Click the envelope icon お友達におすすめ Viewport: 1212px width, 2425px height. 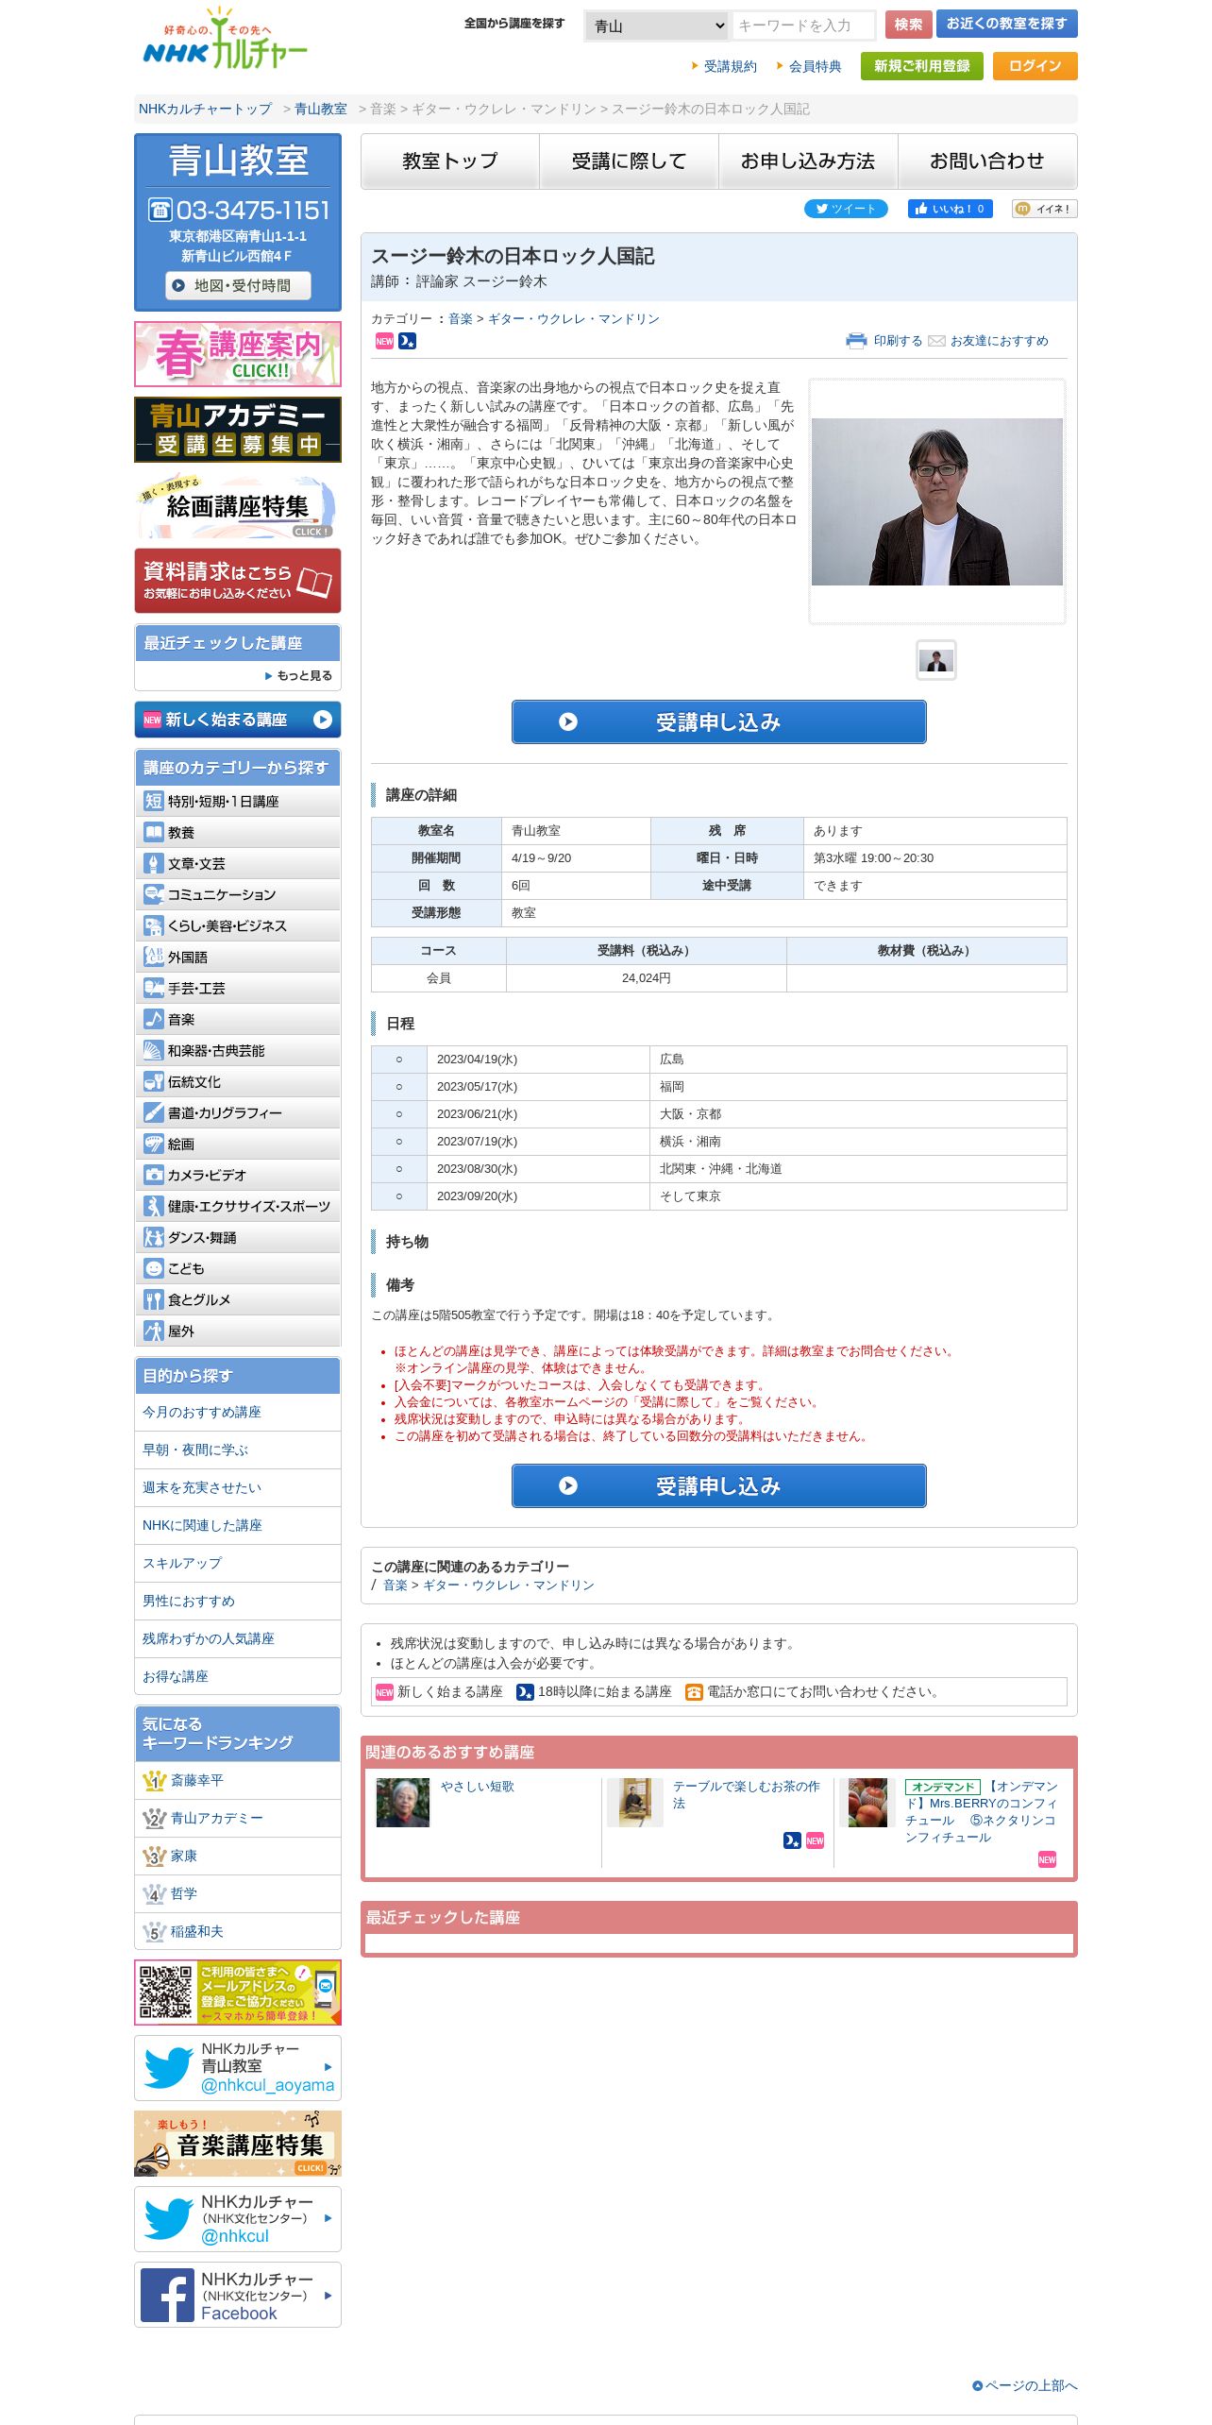(x=936, y=341)
